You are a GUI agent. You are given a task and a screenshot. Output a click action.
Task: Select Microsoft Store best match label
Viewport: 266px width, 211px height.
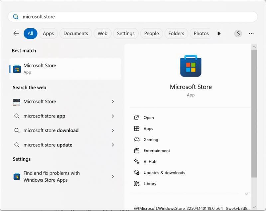tap(40, 66)
